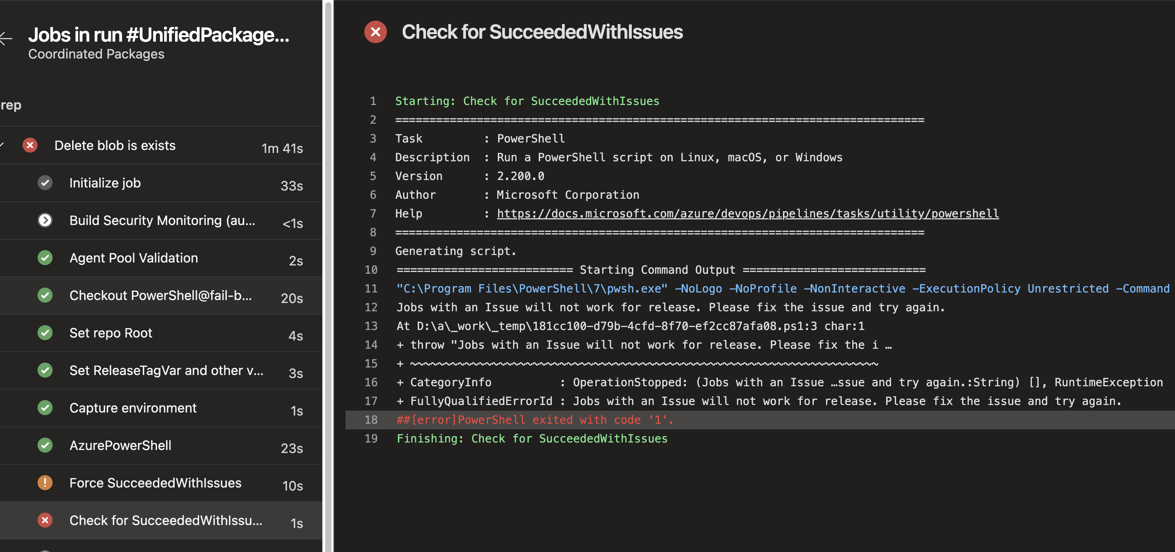The image size is (1175, 552).
Task: Select the Agent Pool Validation step
Action: pyautogui.click(x=161, y=258)
